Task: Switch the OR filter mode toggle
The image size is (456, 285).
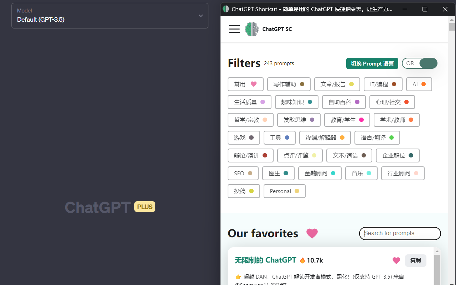Action: click(x=420, y=63)
